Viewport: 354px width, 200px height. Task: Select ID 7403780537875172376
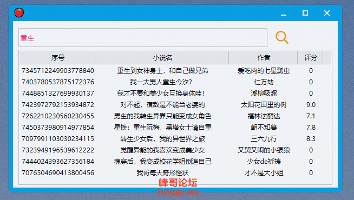pyautogui.click(x=58, y=82)
